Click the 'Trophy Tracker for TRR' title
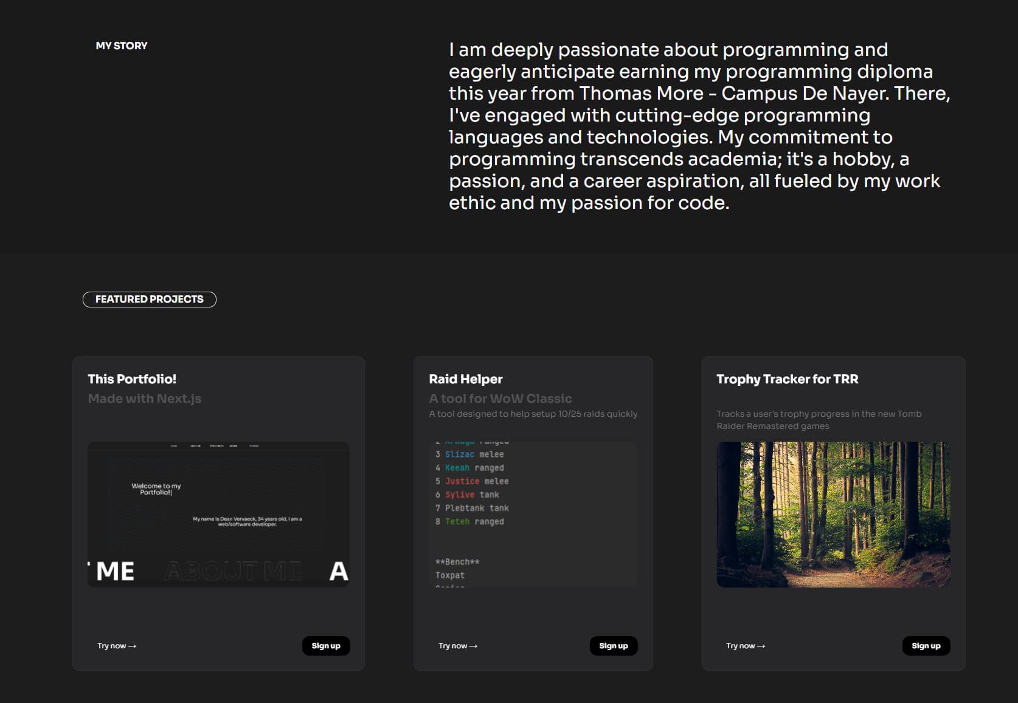Screen dimensions: 1018x703 click(788, 379)
